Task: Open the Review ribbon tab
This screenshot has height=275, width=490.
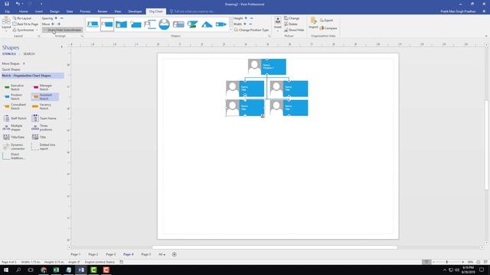Action: pyautogui.click(x=102, y=11)
